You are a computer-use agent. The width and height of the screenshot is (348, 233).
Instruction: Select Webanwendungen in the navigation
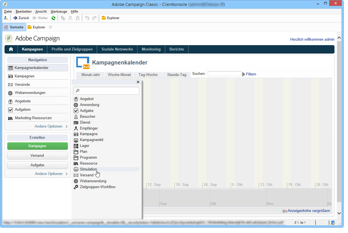37,93
